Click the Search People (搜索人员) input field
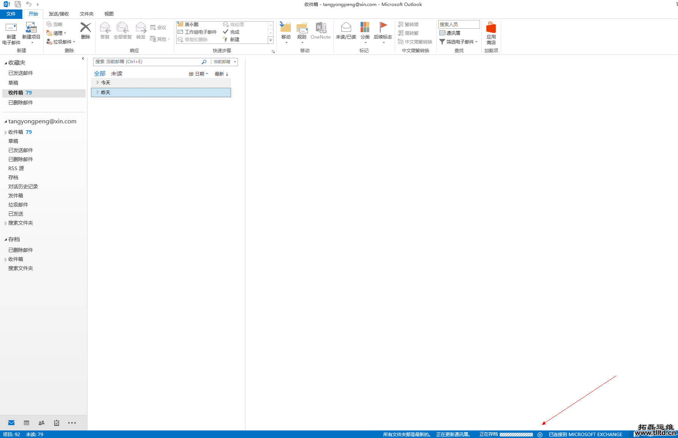Viewport: 678px width, 438px height. click(x=459, y=25)
